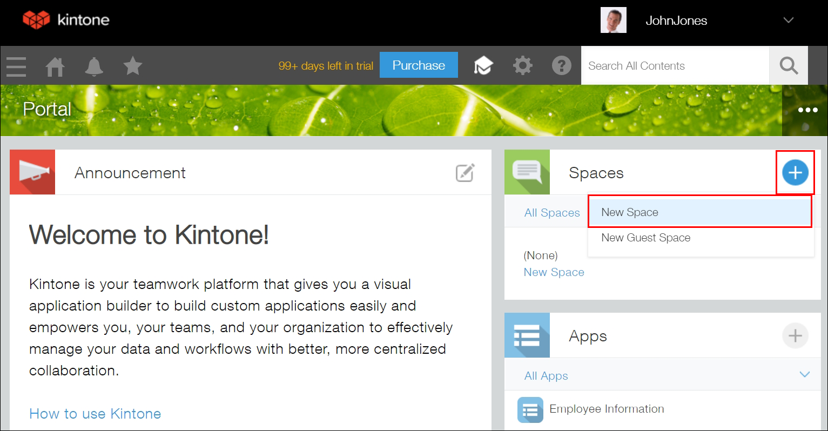Open settings via the gear icon
This screenshot has width=828, height=431.
pos(522,65)
